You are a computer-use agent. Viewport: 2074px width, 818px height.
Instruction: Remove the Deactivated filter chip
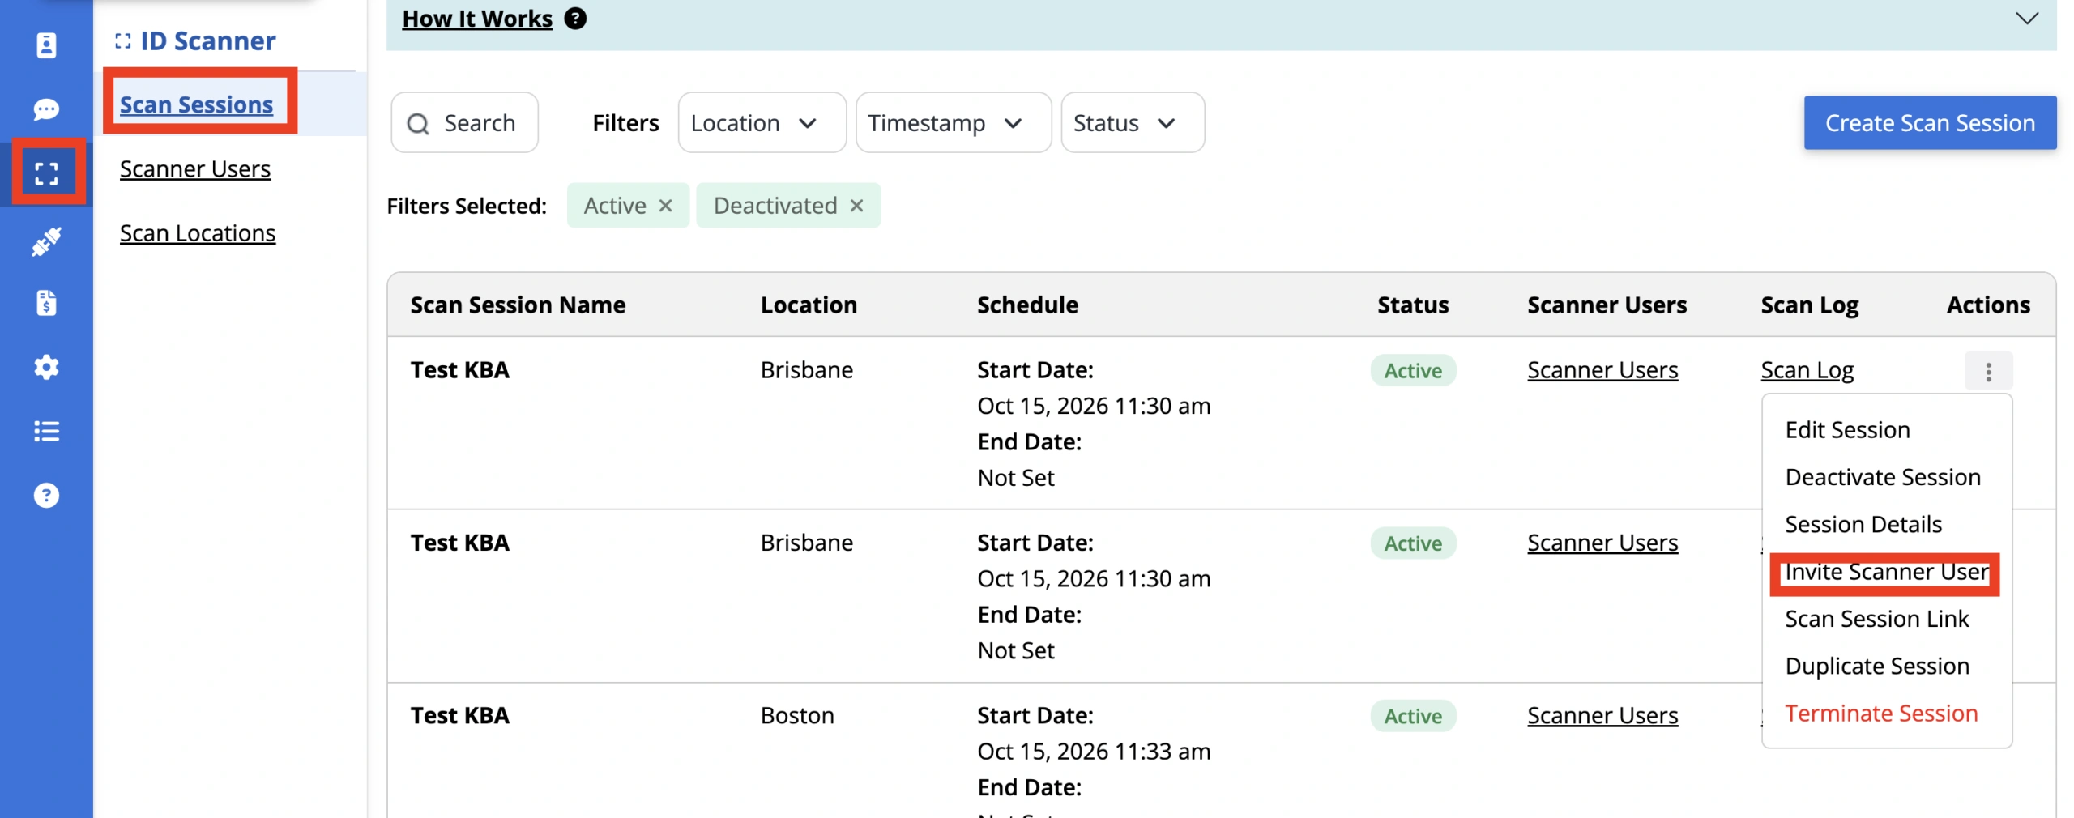click(x=856, y=206)
